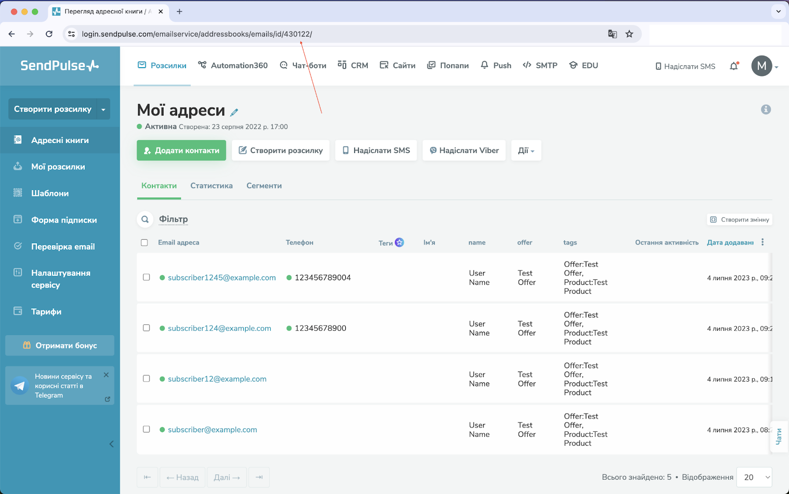Open the Push section
The width and height of the screenshot is (789, 494).
click(496, 66)
